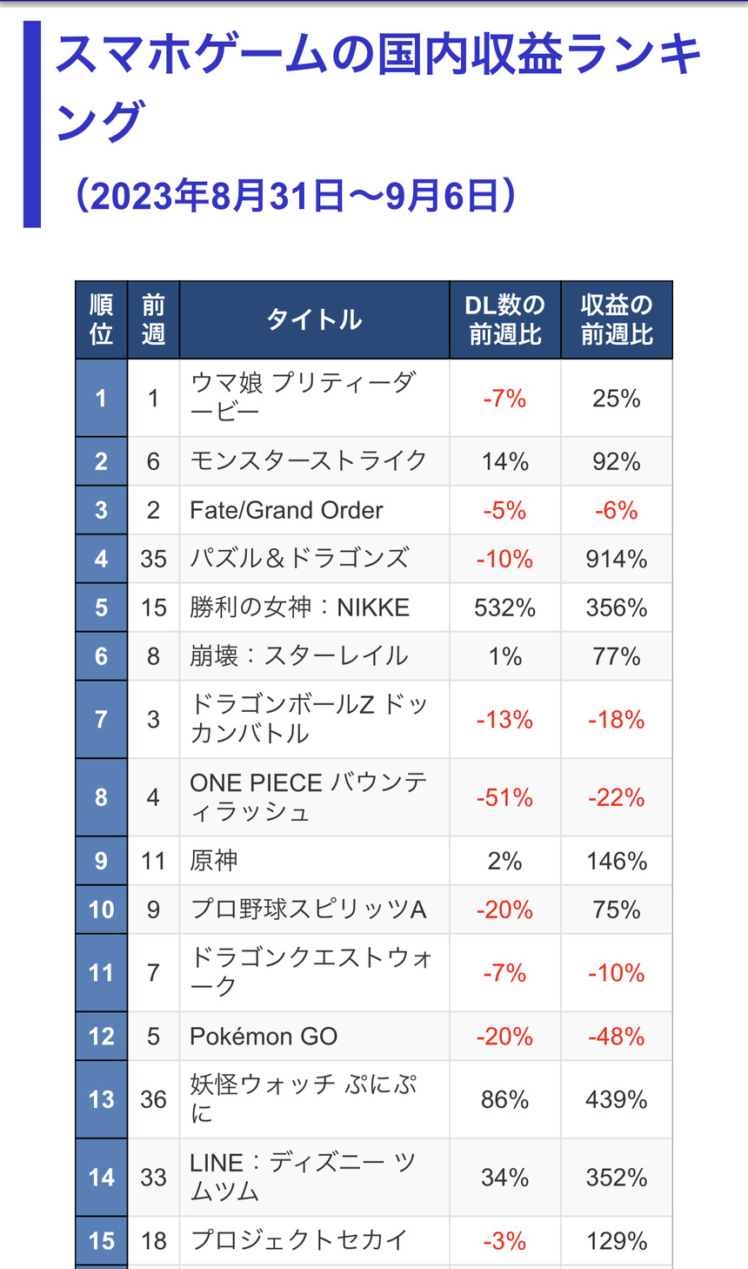Click the 532% download change value
Viewport: 748px width, 1269px height.
504,608
